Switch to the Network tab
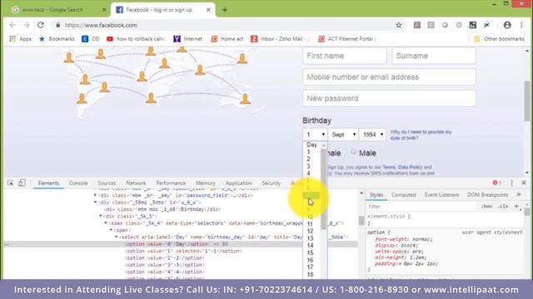Image resolution: width=533 pixels, height=299 pixels. pos(136,183)
